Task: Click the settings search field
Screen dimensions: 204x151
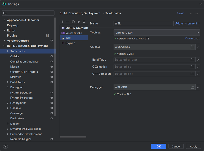Action: 28,13
